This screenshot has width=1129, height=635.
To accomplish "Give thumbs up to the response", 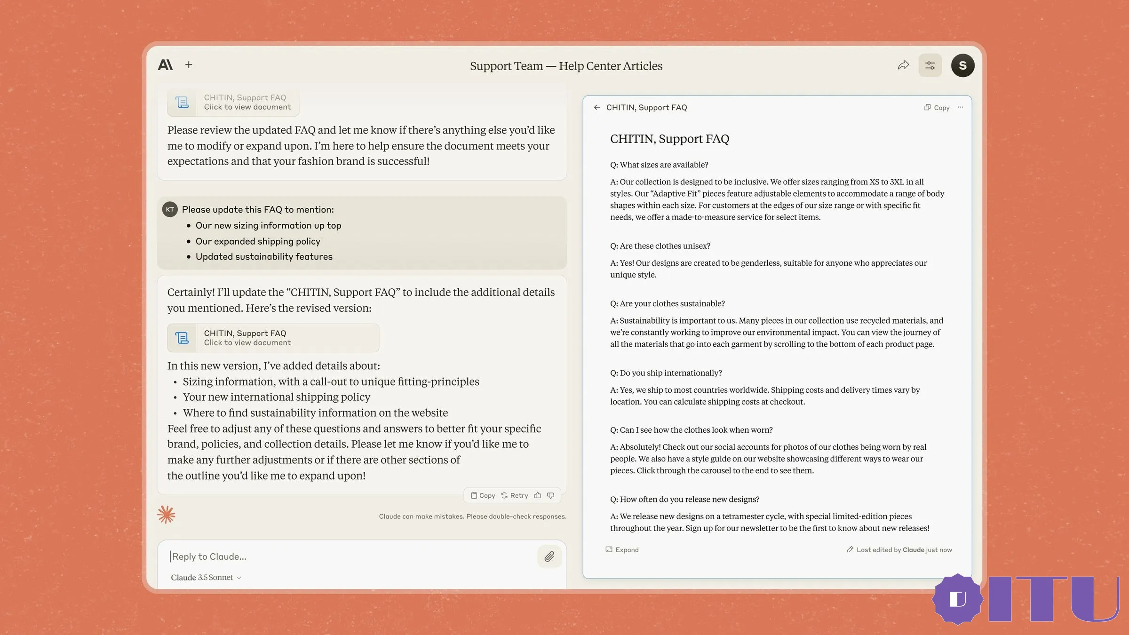I will (x=538, y=495).
